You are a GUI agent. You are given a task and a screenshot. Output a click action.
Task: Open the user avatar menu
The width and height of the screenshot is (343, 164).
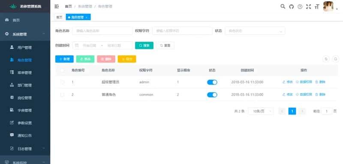coord(328,6)
